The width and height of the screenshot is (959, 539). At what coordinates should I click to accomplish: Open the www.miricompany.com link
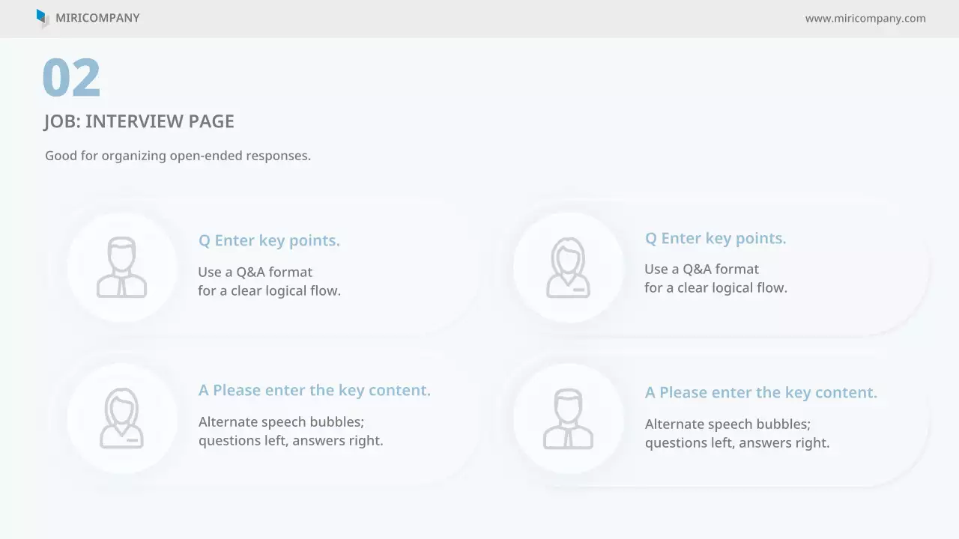(865, 19)
